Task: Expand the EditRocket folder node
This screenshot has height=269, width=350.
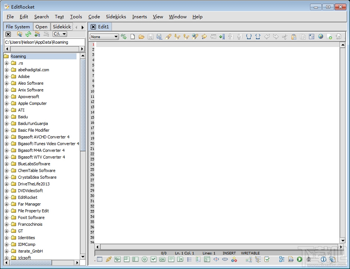Action: (x=6, y=197)
